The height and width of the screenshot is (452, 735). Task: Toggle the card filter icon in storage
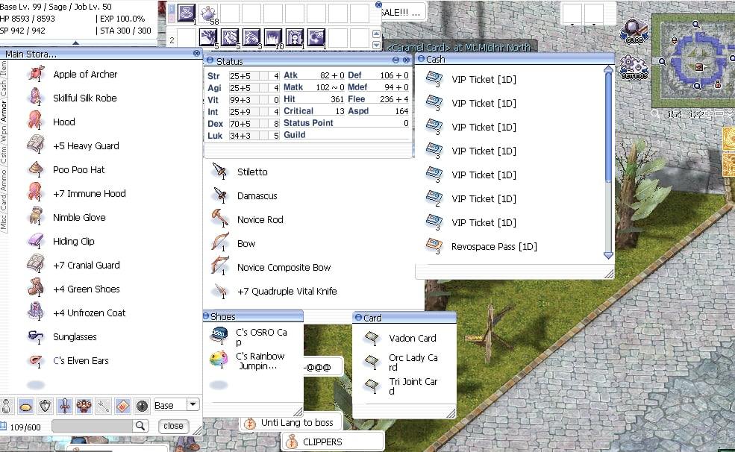point(122,406)
